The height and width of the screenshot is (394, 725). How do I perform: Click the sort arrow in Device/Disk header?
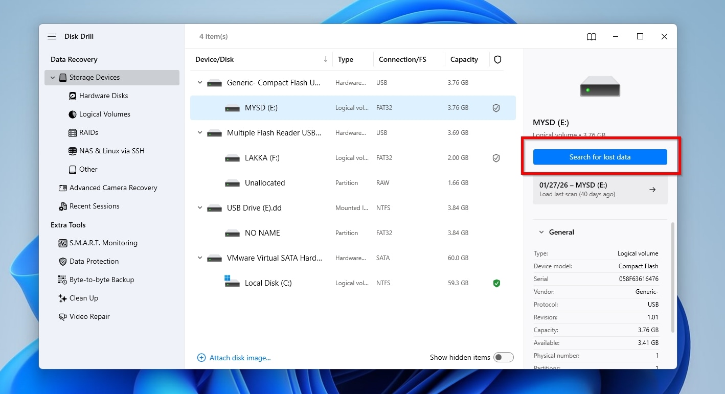pyautogui.click(x=326, y=59)
